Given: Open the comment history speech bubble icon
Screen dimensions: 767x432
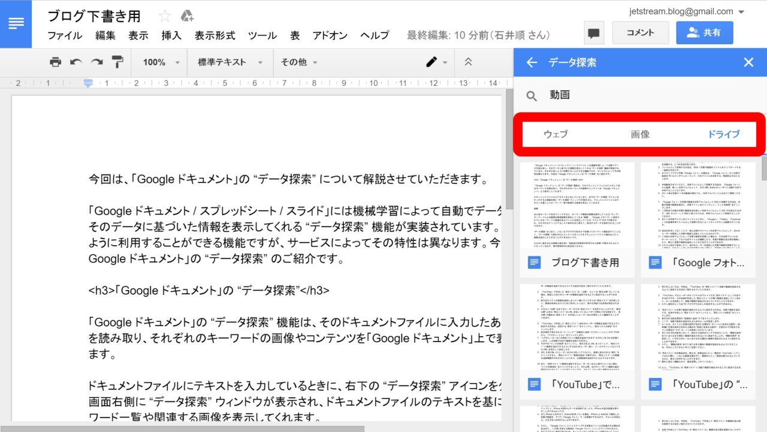Looking at the screenshot, I should click(x=594, y=34).
